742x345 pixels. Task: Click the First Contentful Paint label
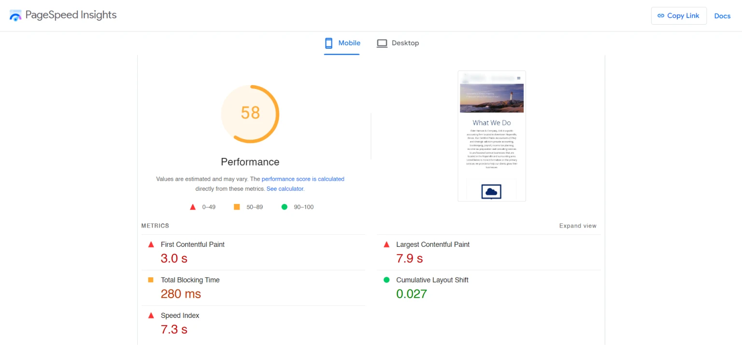pos(193,244)
